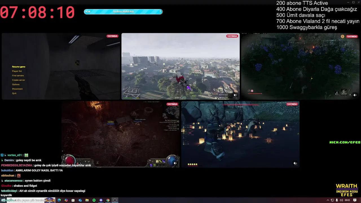Screen dimensions: 361x203
Task: Open Discord from the taskbar
Action: (x=101, y=200)
